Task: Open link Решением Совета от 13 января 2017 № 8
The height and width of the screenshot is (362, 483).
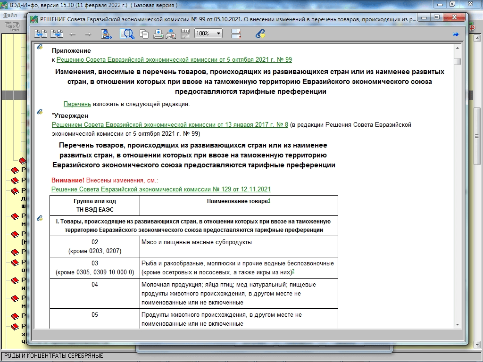Action: 170,124
